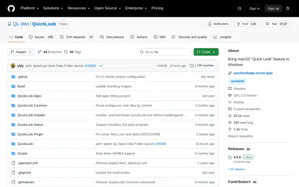
Task: Click the Sign up button
Action: [273, 8]
